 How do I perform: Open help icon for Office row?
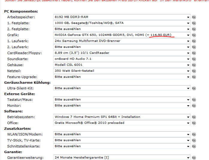point(194,123)
